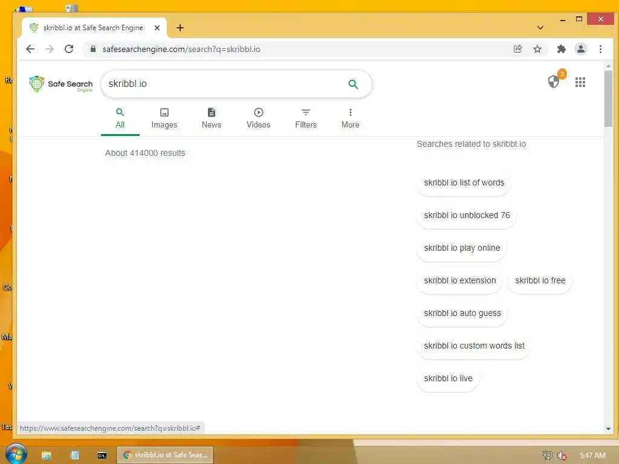Close the skribbl.io Safe Search tab
Image resolution: width=619 pixels, height=464 pixels.
click(x=157, y=28)
